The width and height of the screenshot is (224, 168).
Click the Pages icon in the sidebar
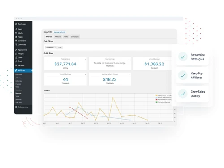pos(16,37)
